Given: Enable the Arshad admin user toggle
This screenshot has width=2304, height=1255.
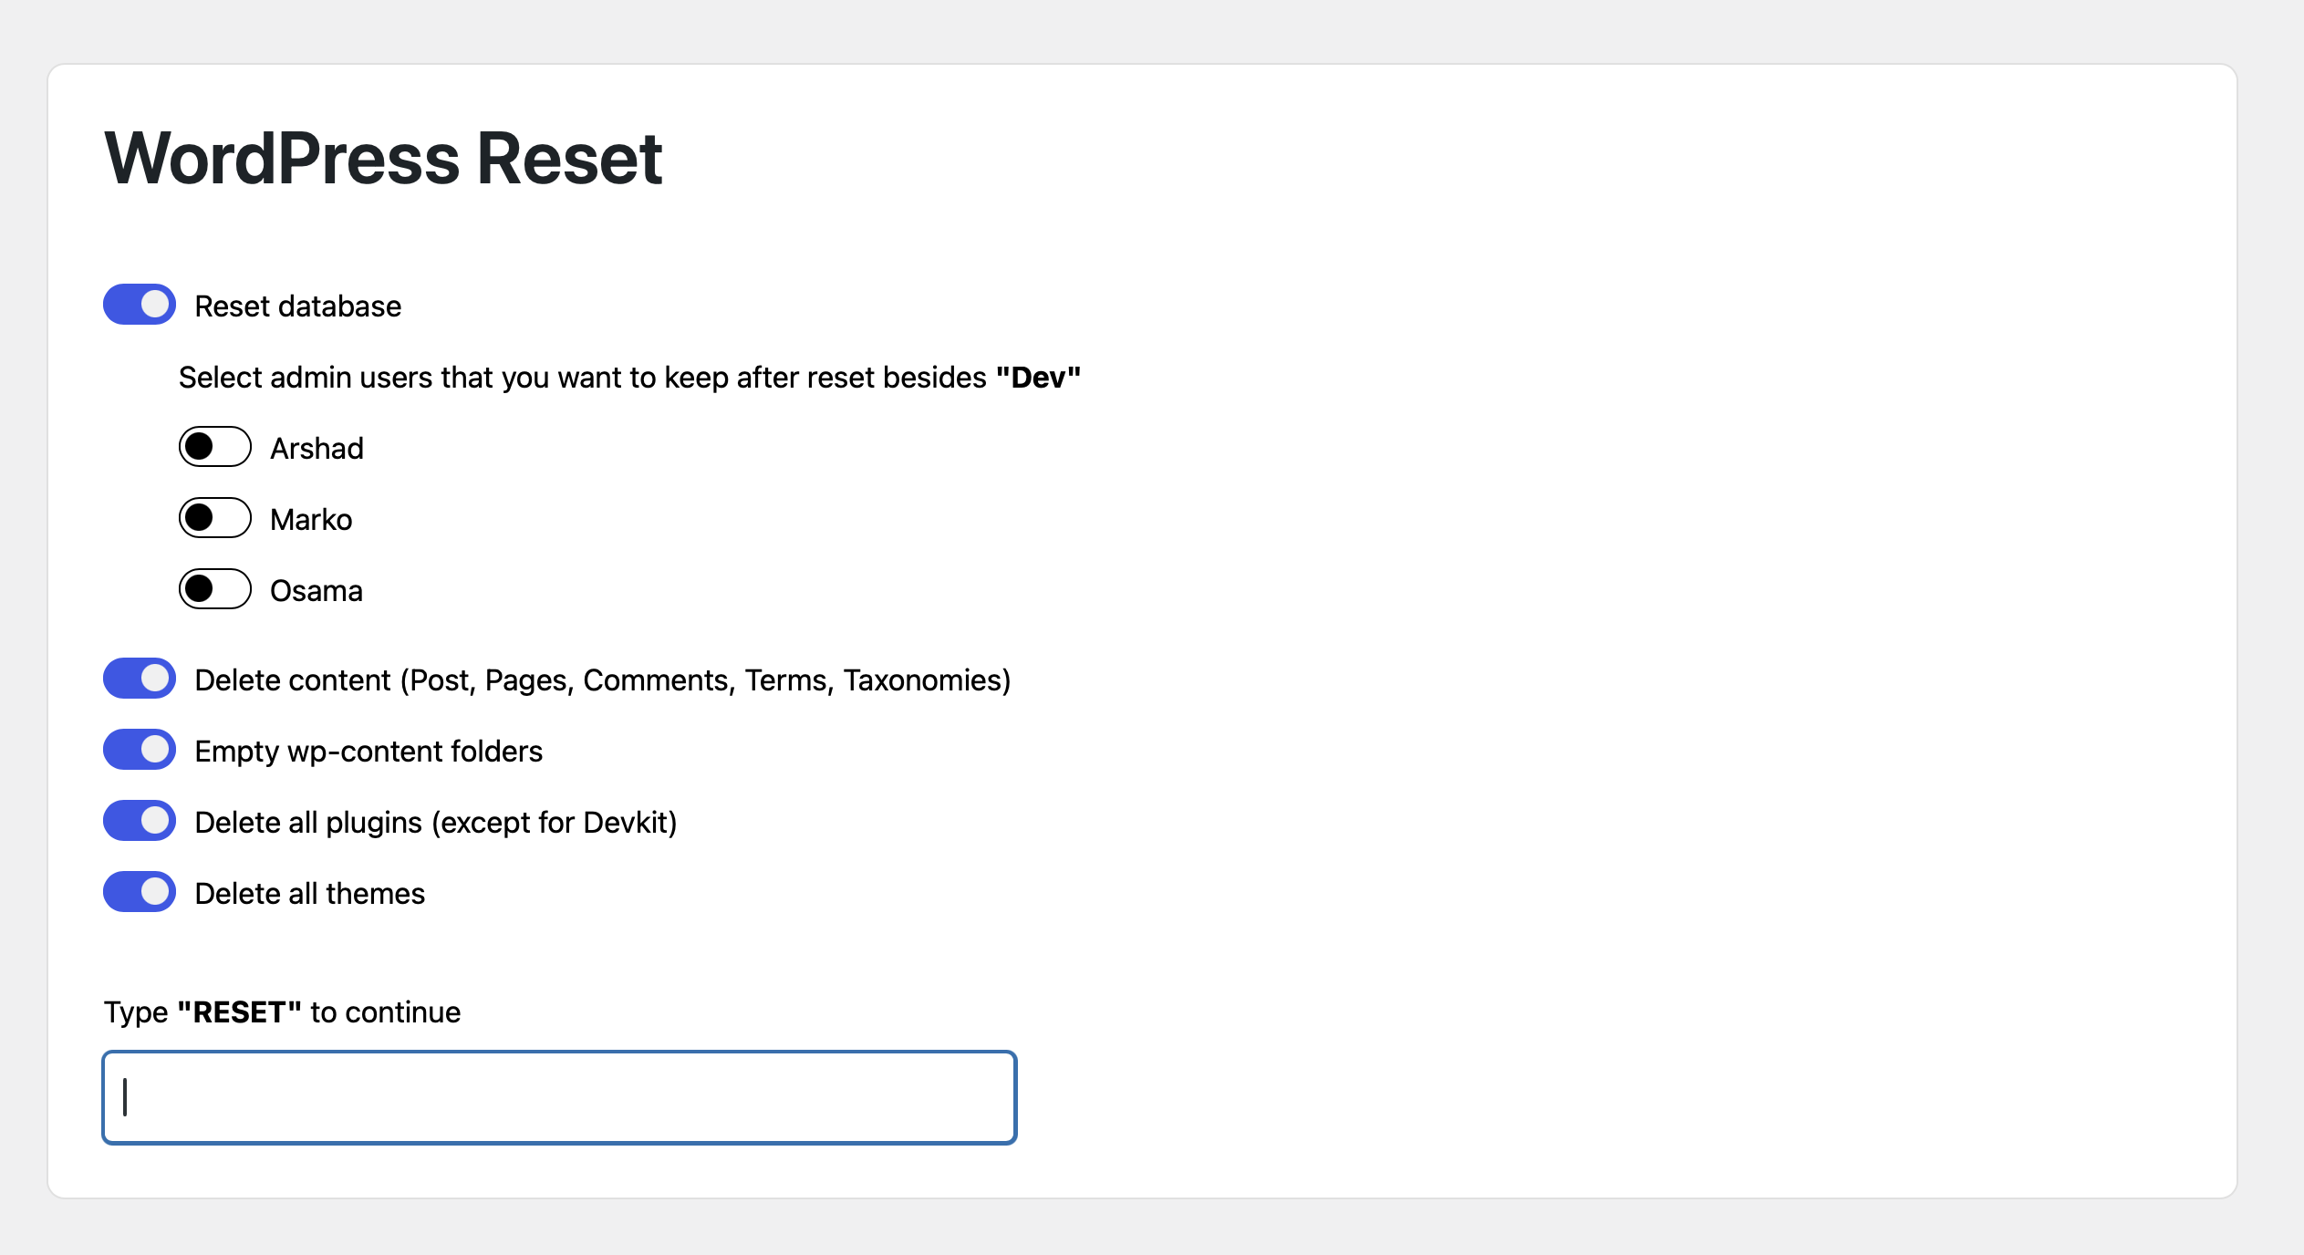Looking at the screenshot, I should point(214,447).
